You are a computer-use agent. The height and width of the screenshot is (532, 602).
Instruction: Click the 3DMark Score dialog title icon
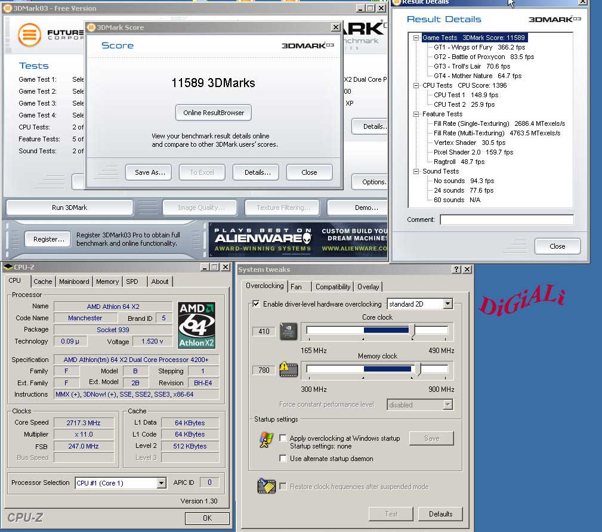(x=91, y=27)
